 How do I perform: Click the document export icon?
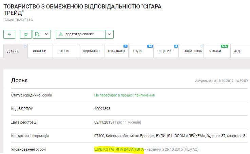coord(38,34)
